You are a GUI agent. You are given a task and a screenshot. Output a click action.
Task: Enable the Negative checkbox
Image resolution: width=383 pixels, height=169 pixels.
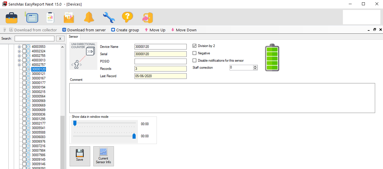point(194,53)
